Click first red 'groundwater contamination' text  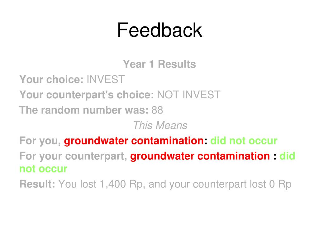134,141
